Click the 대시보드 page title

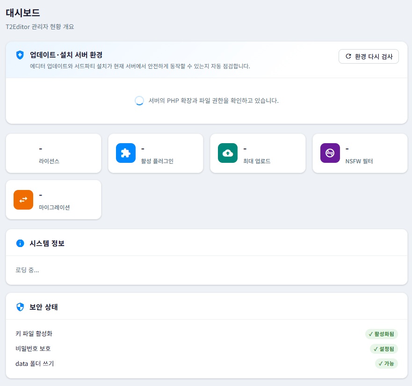click(23, 13)
